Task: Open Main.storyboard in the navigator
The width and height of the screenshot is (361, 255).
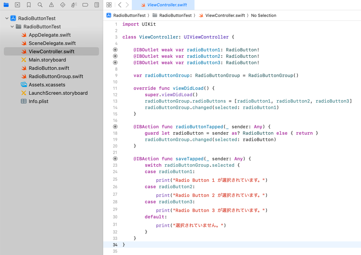Action: [47, 60]
